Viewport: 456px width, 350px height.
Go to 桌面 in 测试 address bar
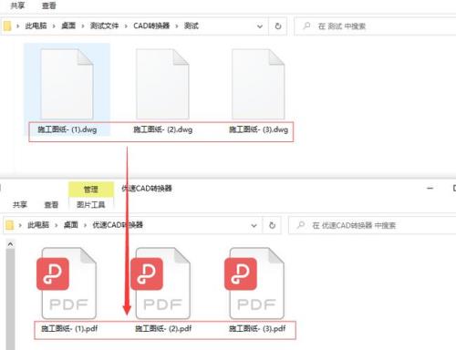(x=68, y=26)
